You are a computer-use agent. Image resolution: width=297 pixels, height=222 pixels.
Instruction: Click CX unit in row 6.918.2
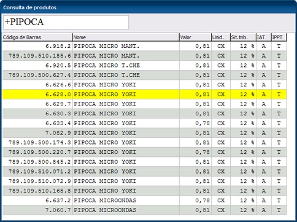click(x=221, y=46)
